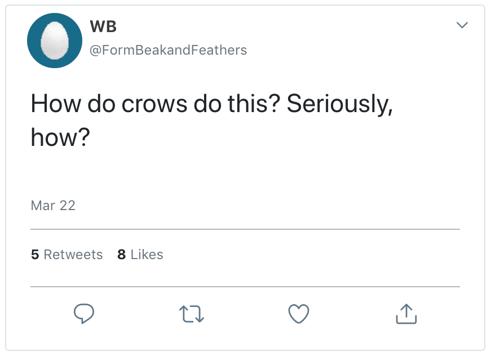This screenshot has width=487, height=356.
Task: Reply to the tweet via speech bubble icon
Action: (x=83, y=314)
